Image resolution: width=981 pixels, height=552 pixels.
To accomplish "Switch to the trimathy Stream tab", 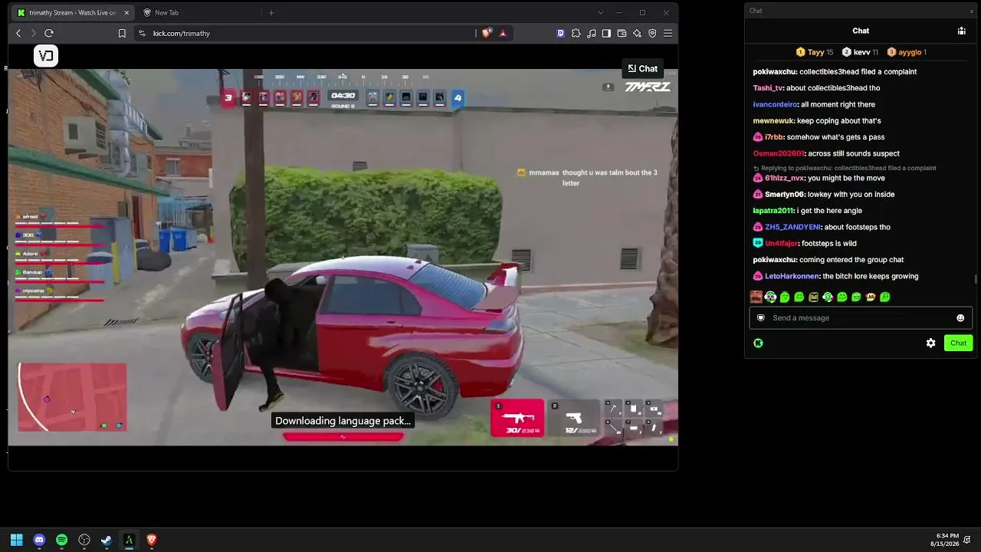I will 72,12.
